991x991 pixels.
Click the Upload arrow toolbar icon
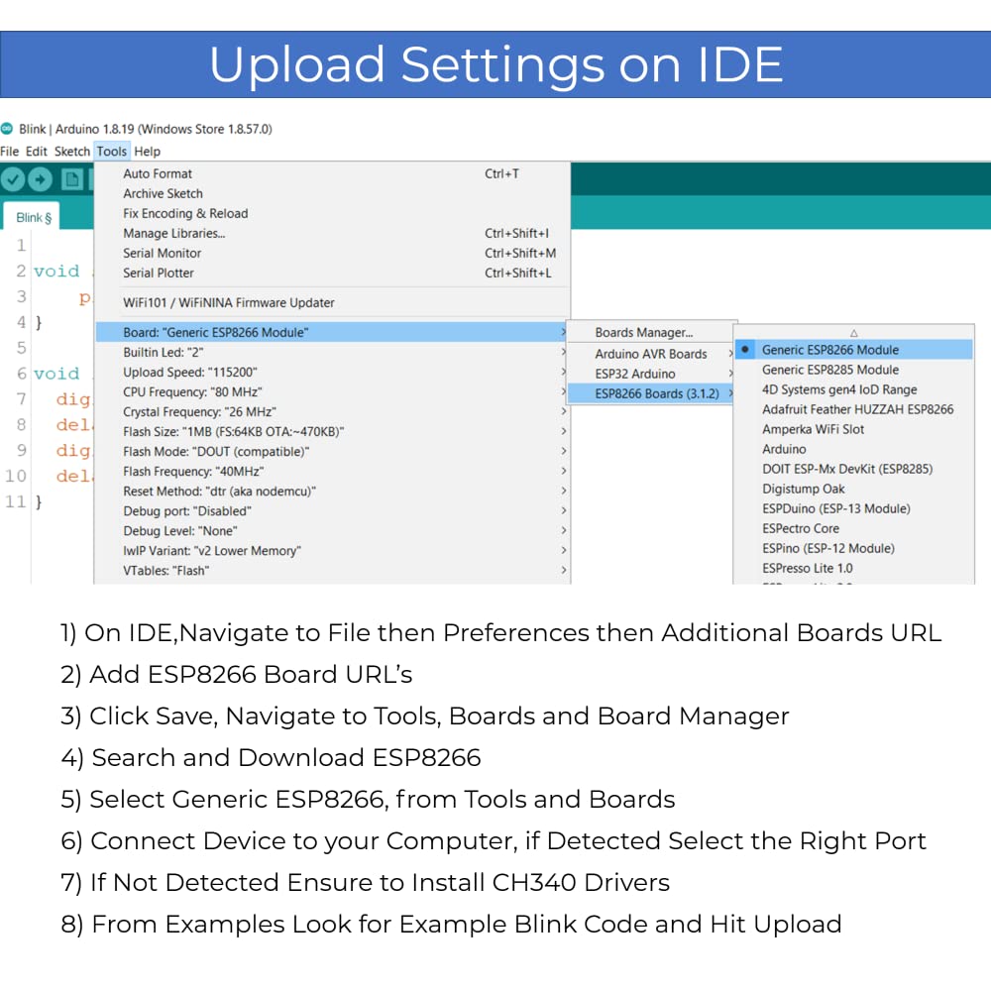click(40, 179)
